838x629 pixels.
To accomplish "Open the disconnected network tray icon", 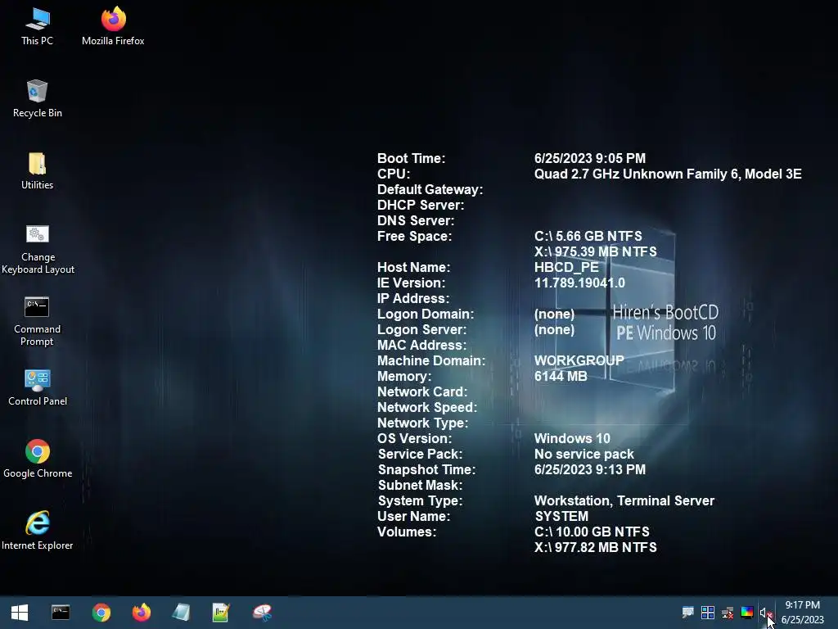I will click(728, 613).
